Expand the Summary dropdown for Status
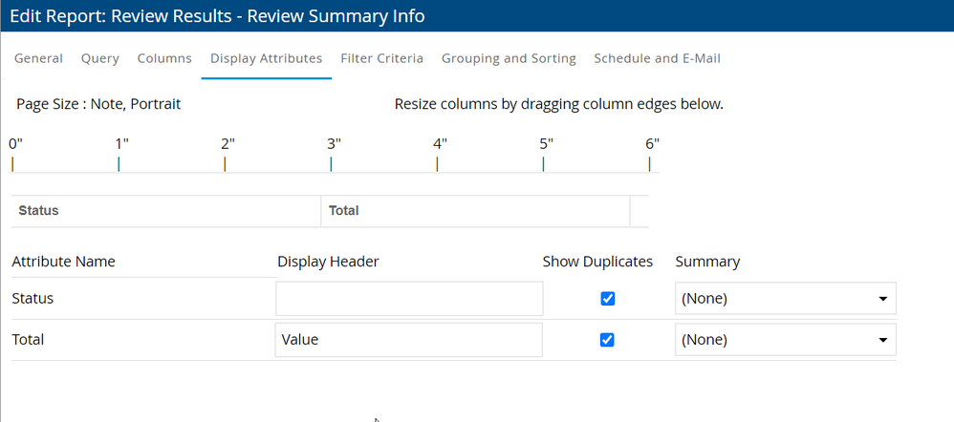Screen dimensions: 954x422 (x=785, y=299)
